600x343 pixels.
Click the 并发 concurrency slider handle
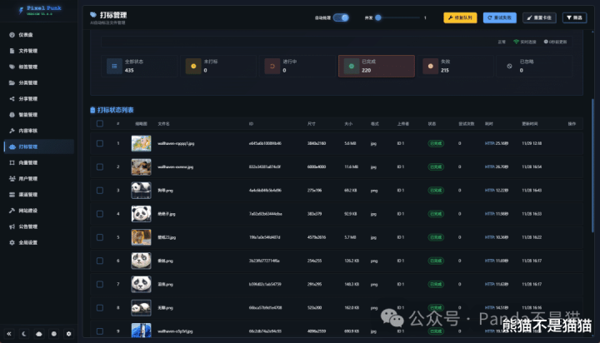[377, 17]
